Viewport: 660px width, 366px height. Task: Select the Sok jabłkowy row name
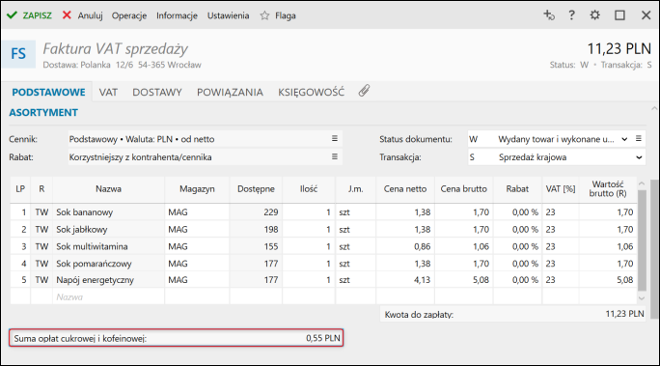[x=82, y=230]
